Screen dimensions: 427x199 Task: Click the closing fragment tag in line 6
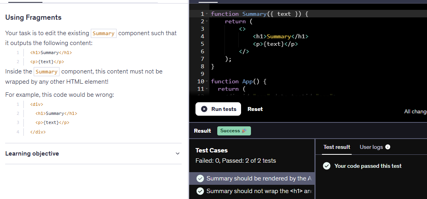[243, 51]
